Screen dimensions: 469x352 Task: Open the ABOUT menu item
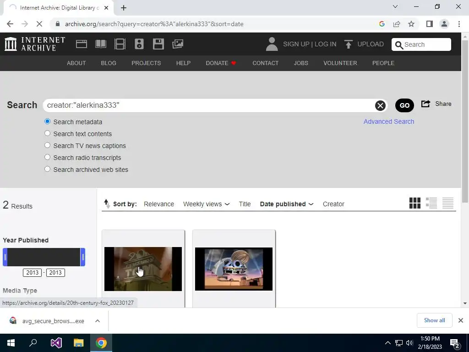coord(76,63)
